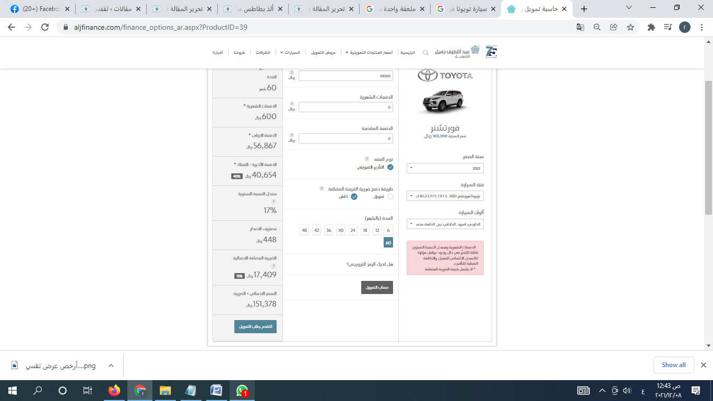Open Firefox from the taskbar
This screenshot has height=401, width=713.
point(114,390)
